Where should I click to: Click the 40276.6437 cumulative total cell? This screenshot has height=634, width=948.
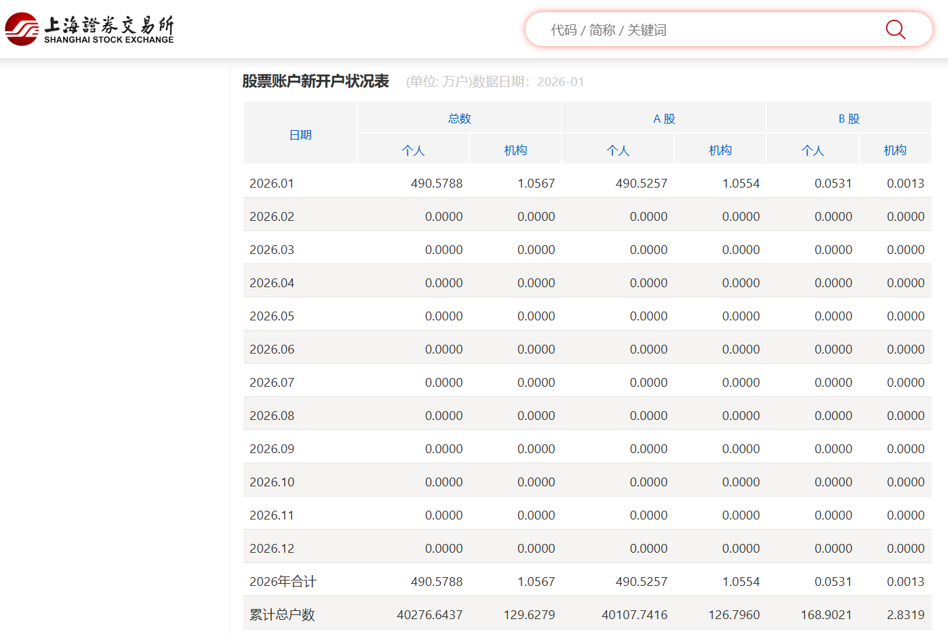[x=429, y=615]
